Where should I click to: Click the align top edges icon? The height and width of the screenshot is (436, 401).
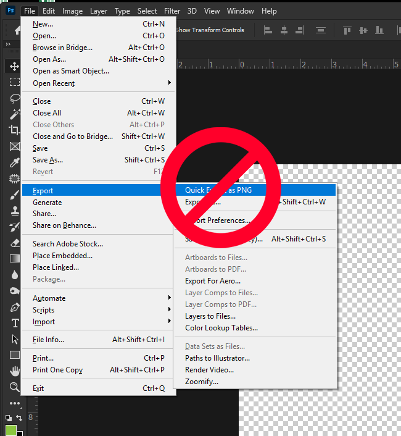347,30
